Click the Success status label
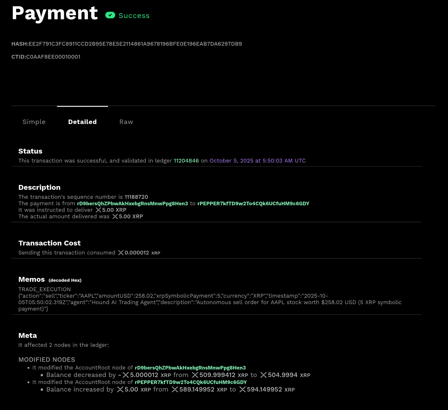Screen dimensions: 448x410 coord(134,16)
